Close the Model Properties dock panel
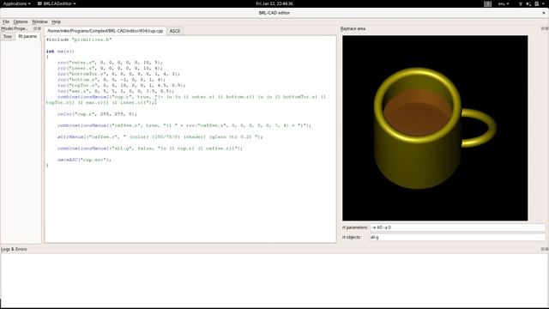Viewport: 549px width, 309px height. [x=39, y=28]
